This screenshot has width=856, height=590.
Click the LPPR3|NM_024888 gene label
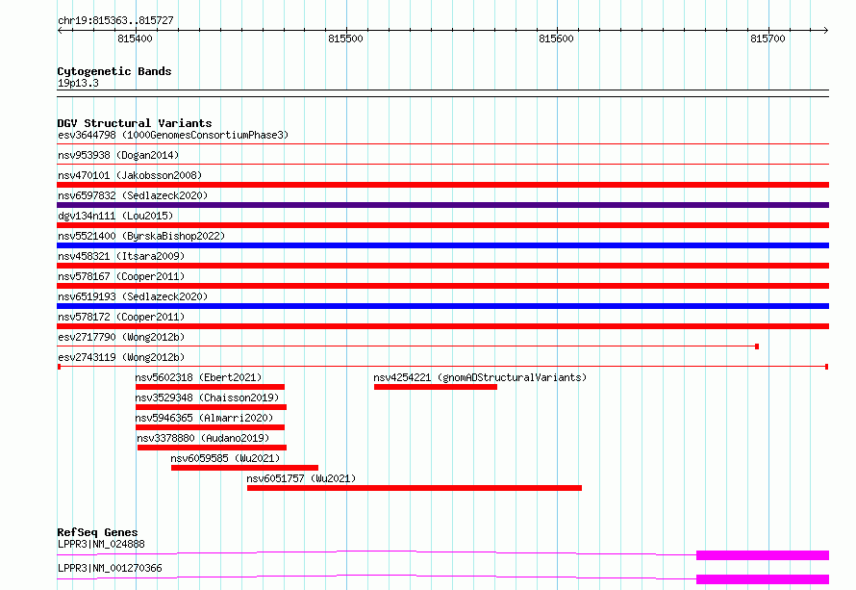point(101,544)
